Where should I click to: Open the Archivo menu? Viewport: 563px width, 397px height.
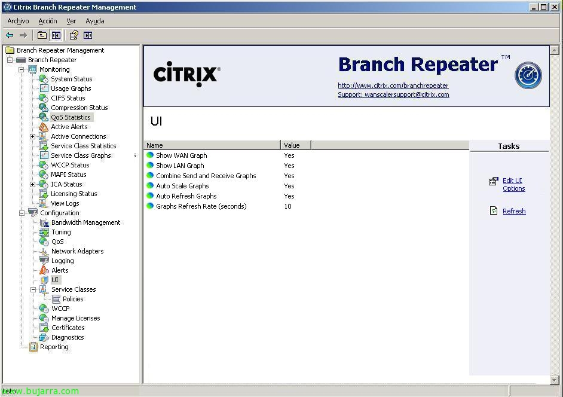point(18,21)
